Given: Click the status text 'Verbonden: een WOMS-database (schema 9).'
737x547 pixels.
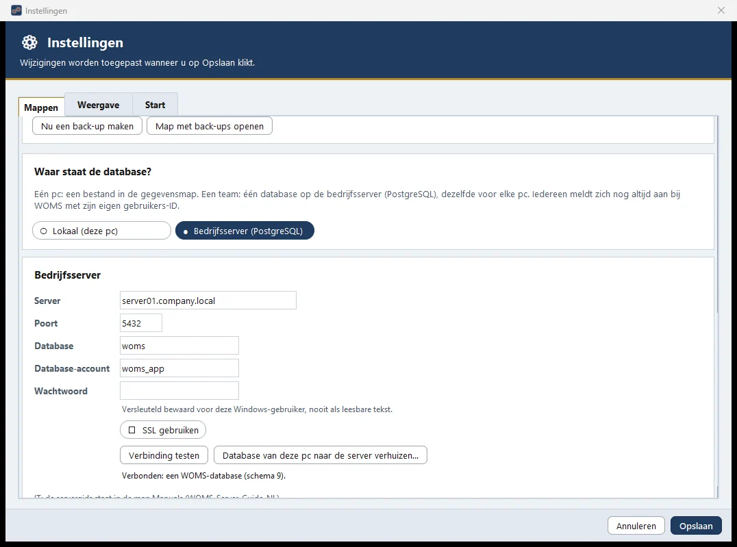Looking at the screenshot, I should 203,476.
